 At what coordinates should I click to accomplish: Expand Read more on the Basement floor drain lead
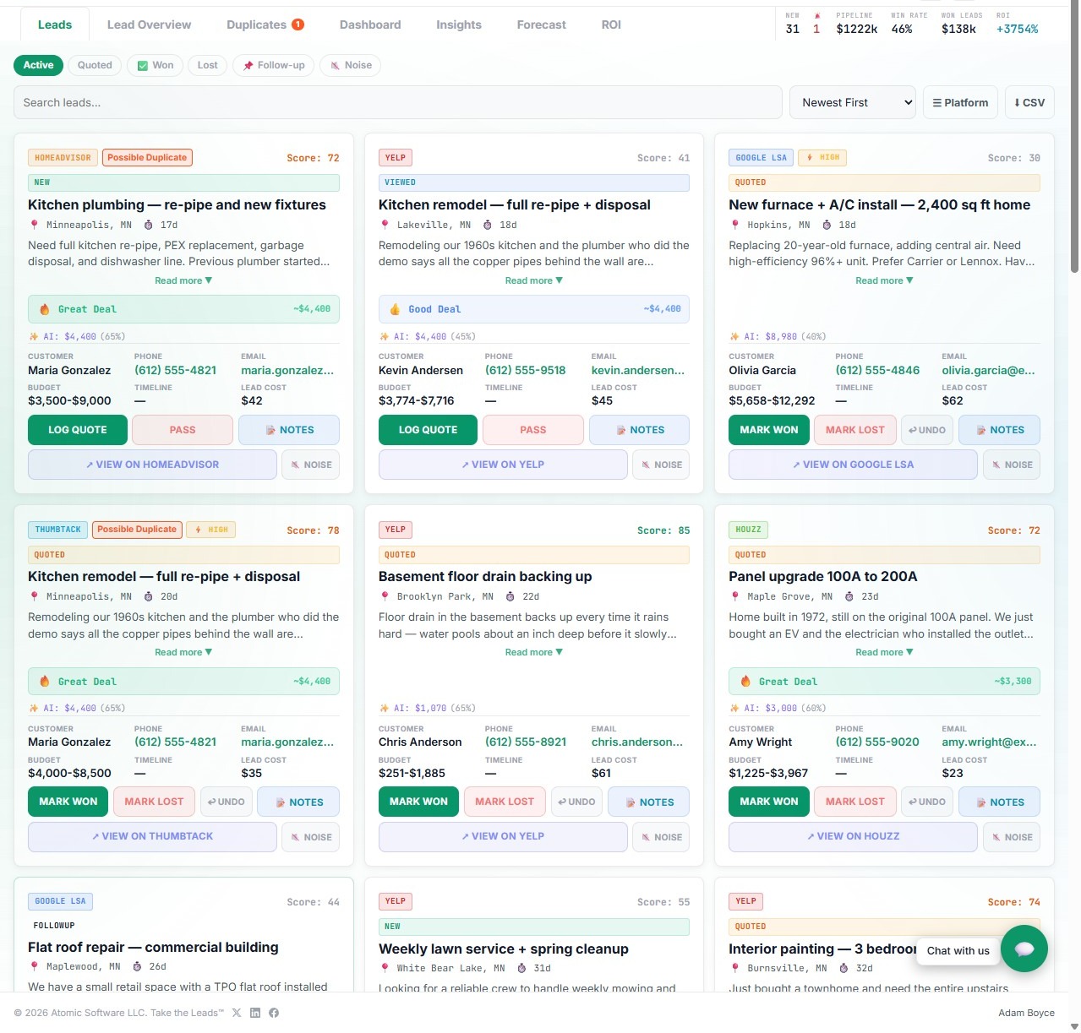click(x=533, y=651)
